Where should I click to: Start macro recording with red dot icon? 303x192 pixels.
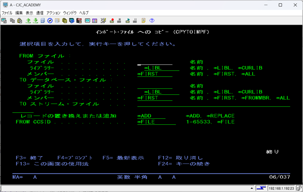click(x=112, y=21)
